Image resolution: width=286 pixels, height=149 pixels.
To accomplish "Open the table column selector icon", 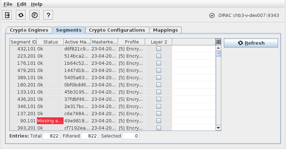I will [218, 42].
